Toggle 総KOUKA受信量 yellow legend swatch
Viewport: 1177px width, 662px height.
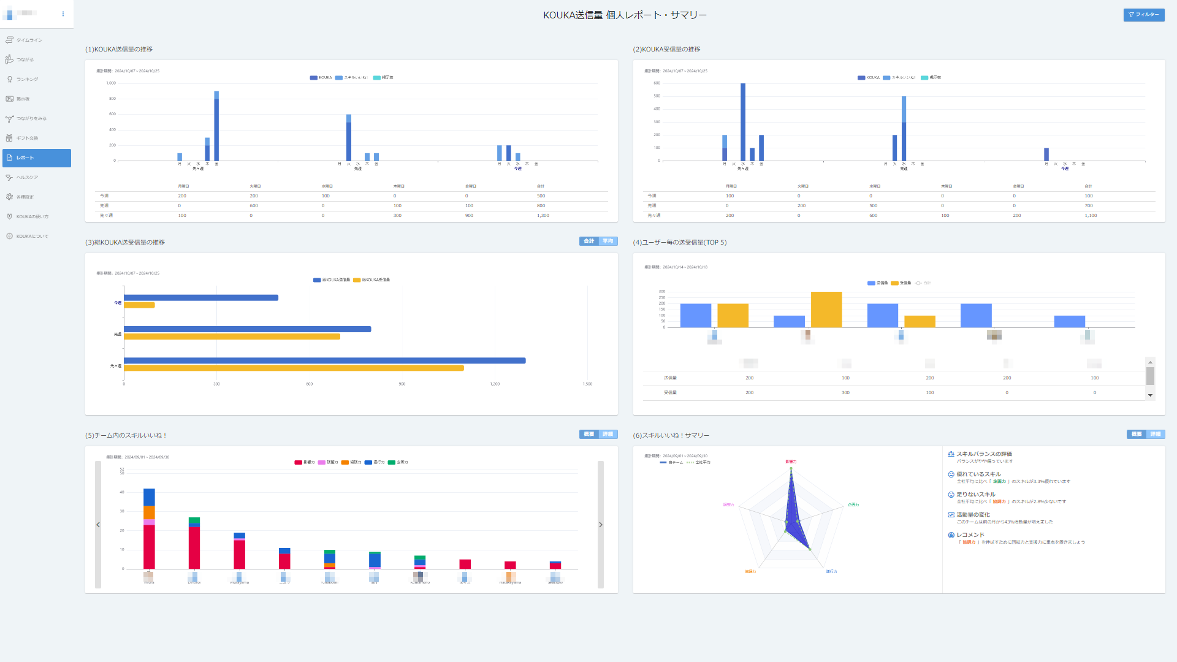pos(357,280)
